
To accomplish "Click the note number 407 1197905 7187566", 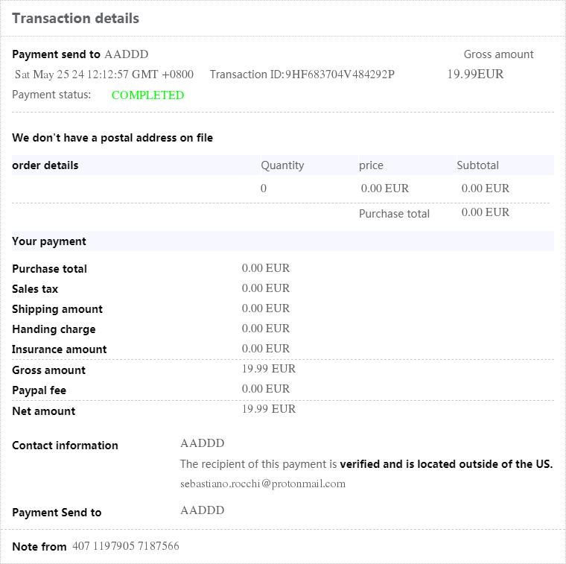I will (x=126, y=546).
